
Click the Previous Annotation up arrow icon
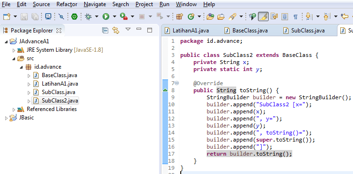pyautogui.click(x=327, y=16)
